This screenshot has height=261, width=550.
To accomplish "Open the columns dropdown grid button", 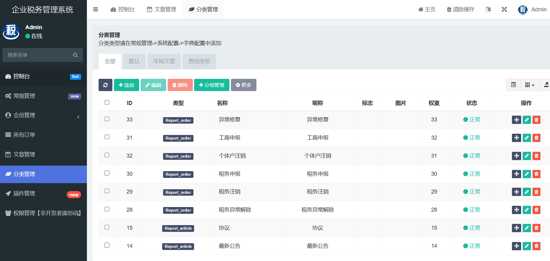I will (x=529, y=85).
